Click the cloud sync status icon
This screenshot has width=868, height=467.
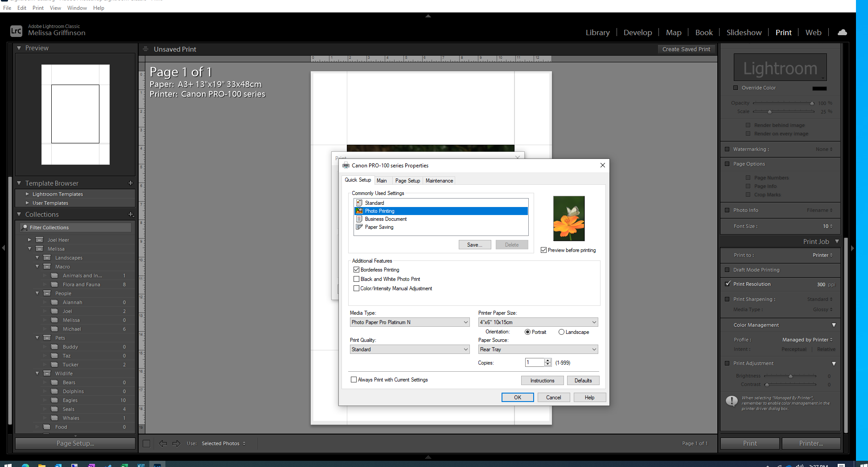pos(842,32)
